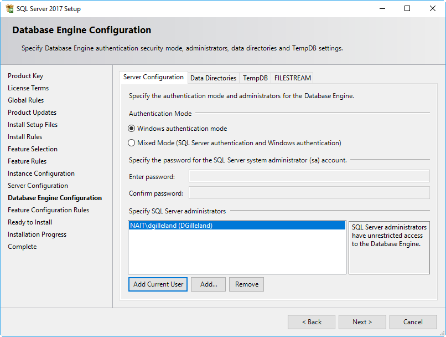The height and width of the screenshot is (337, 446).
Task: Click the Installation Progress step
Action: click(37, 234)
